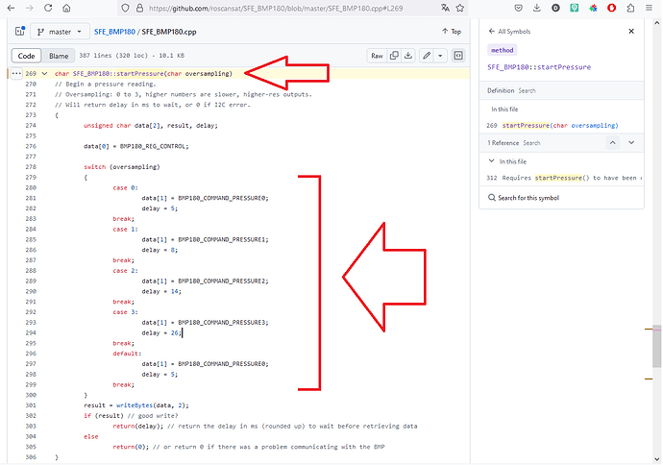Click the startPressure name in line 269 code
663x465 pixels.
pos(140,74)
